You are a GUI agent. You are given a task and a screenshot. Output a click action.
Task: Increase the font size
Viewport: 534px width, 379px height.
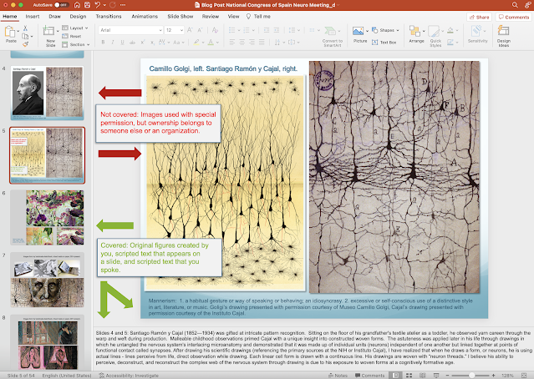click(x=190, y=30)
